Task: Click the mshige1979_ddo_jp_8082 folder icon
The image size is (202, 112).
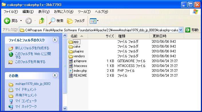Action: coord(11,84)
